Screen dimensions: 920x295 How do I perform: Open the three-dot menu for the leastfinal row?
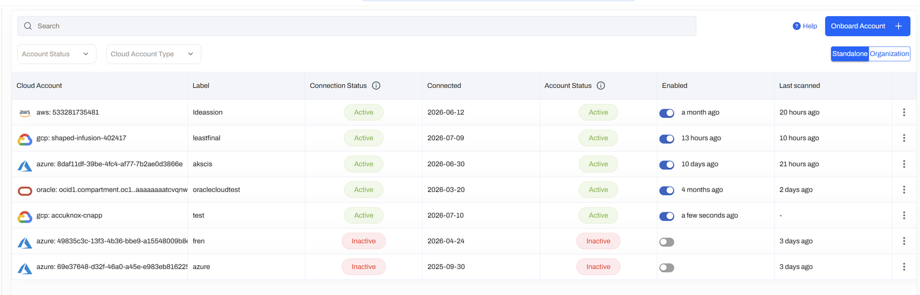[904, 138]
